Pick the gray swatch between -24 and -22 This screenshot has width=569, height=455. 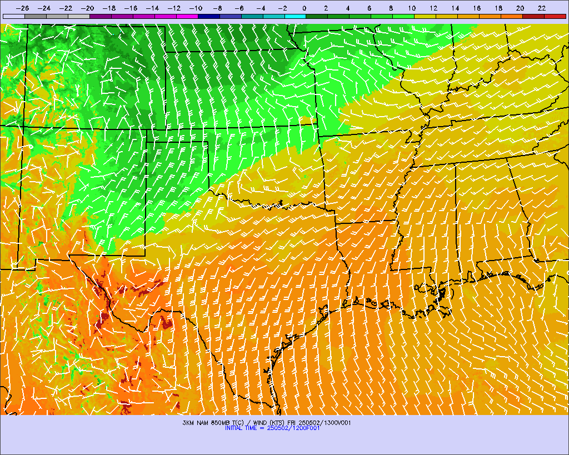pos(57,16)
